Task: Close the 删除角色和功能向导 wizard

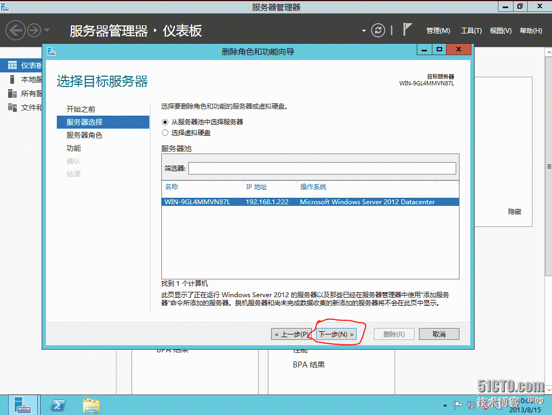Action: click(x=458, y=50)
